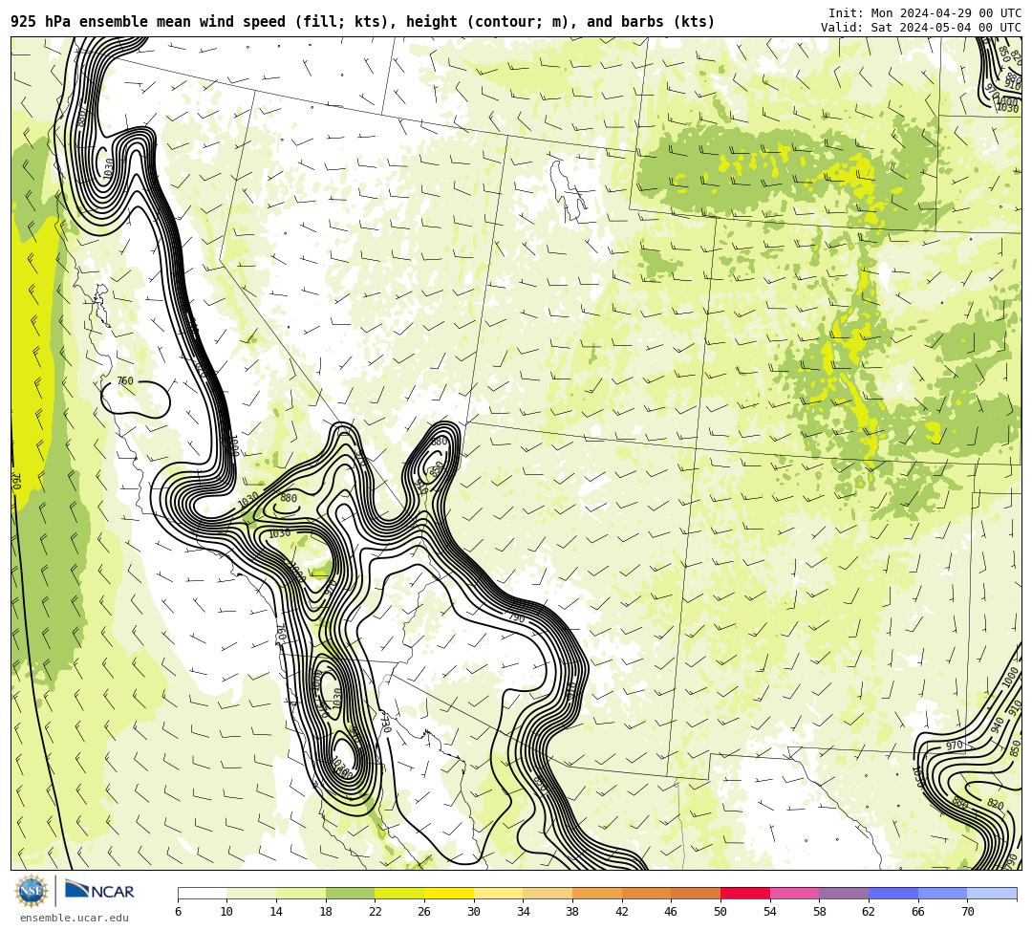
Task: Click colorbar tick label 30
Action: (473, 912)
